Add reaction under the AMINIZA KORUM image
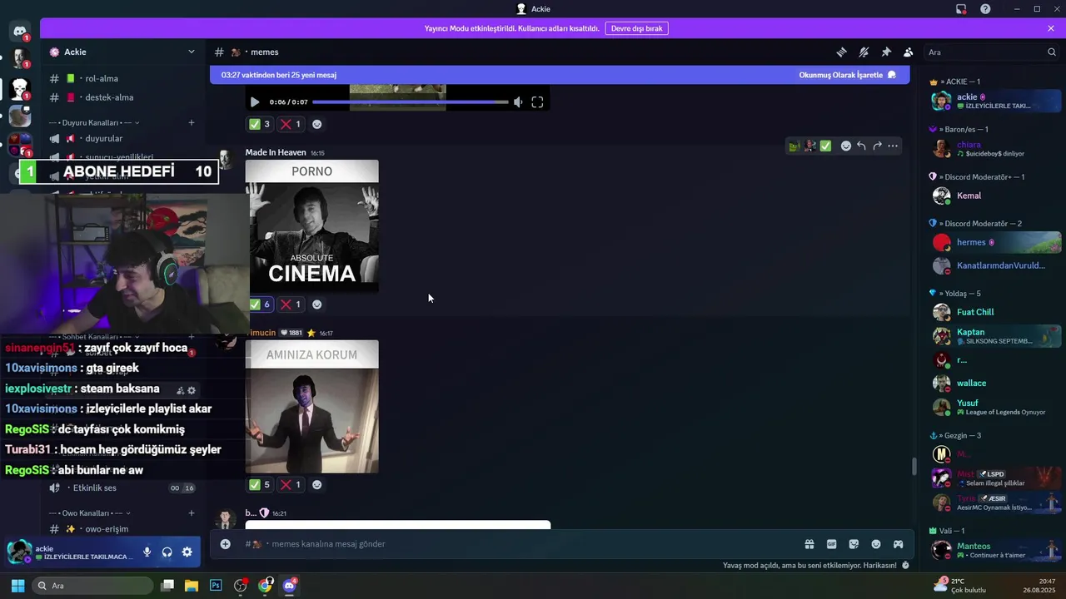Viewport: 1066px width, 599px height. tap(316, 485)
